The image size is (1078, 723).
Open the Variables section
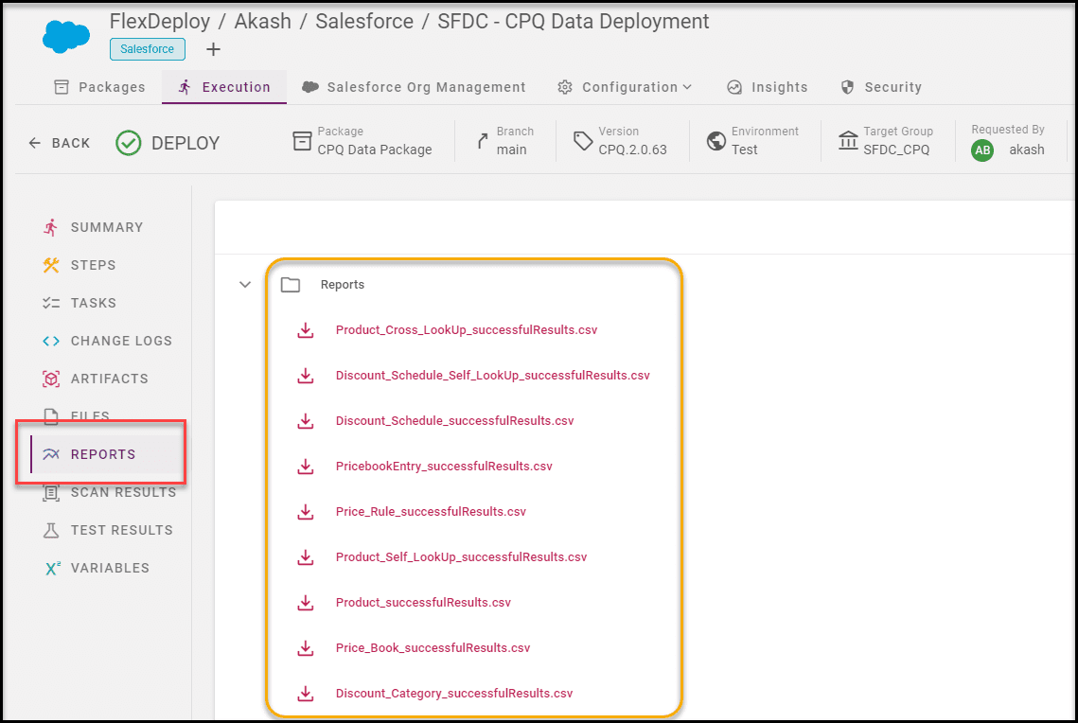tap(97, 569)
